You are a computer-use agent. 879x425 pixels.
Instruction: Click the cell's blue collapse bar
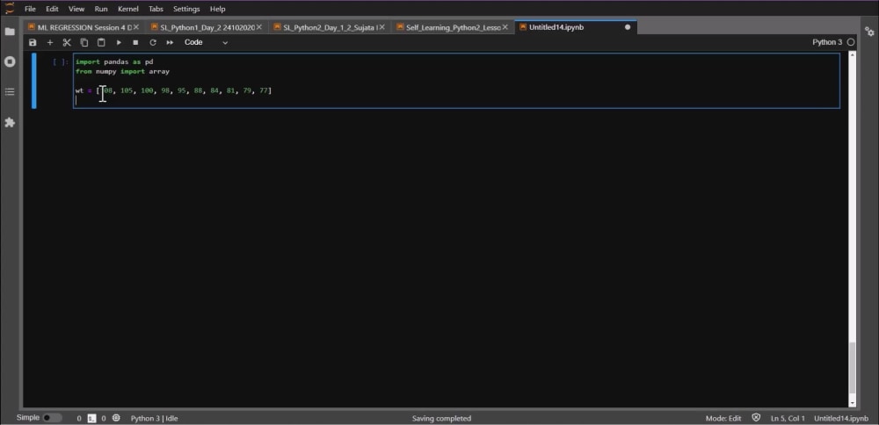click(34, 81)
